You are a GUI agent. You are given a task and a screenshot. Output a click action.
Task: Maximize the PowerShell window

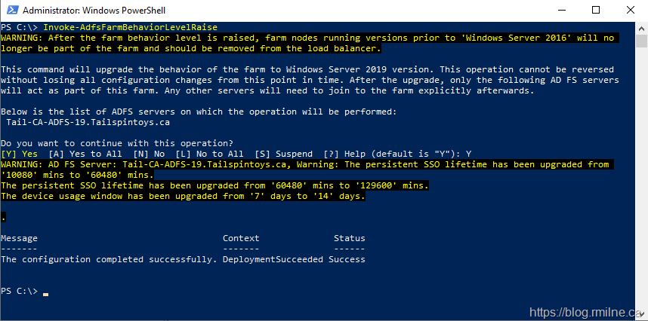(596, 11)
